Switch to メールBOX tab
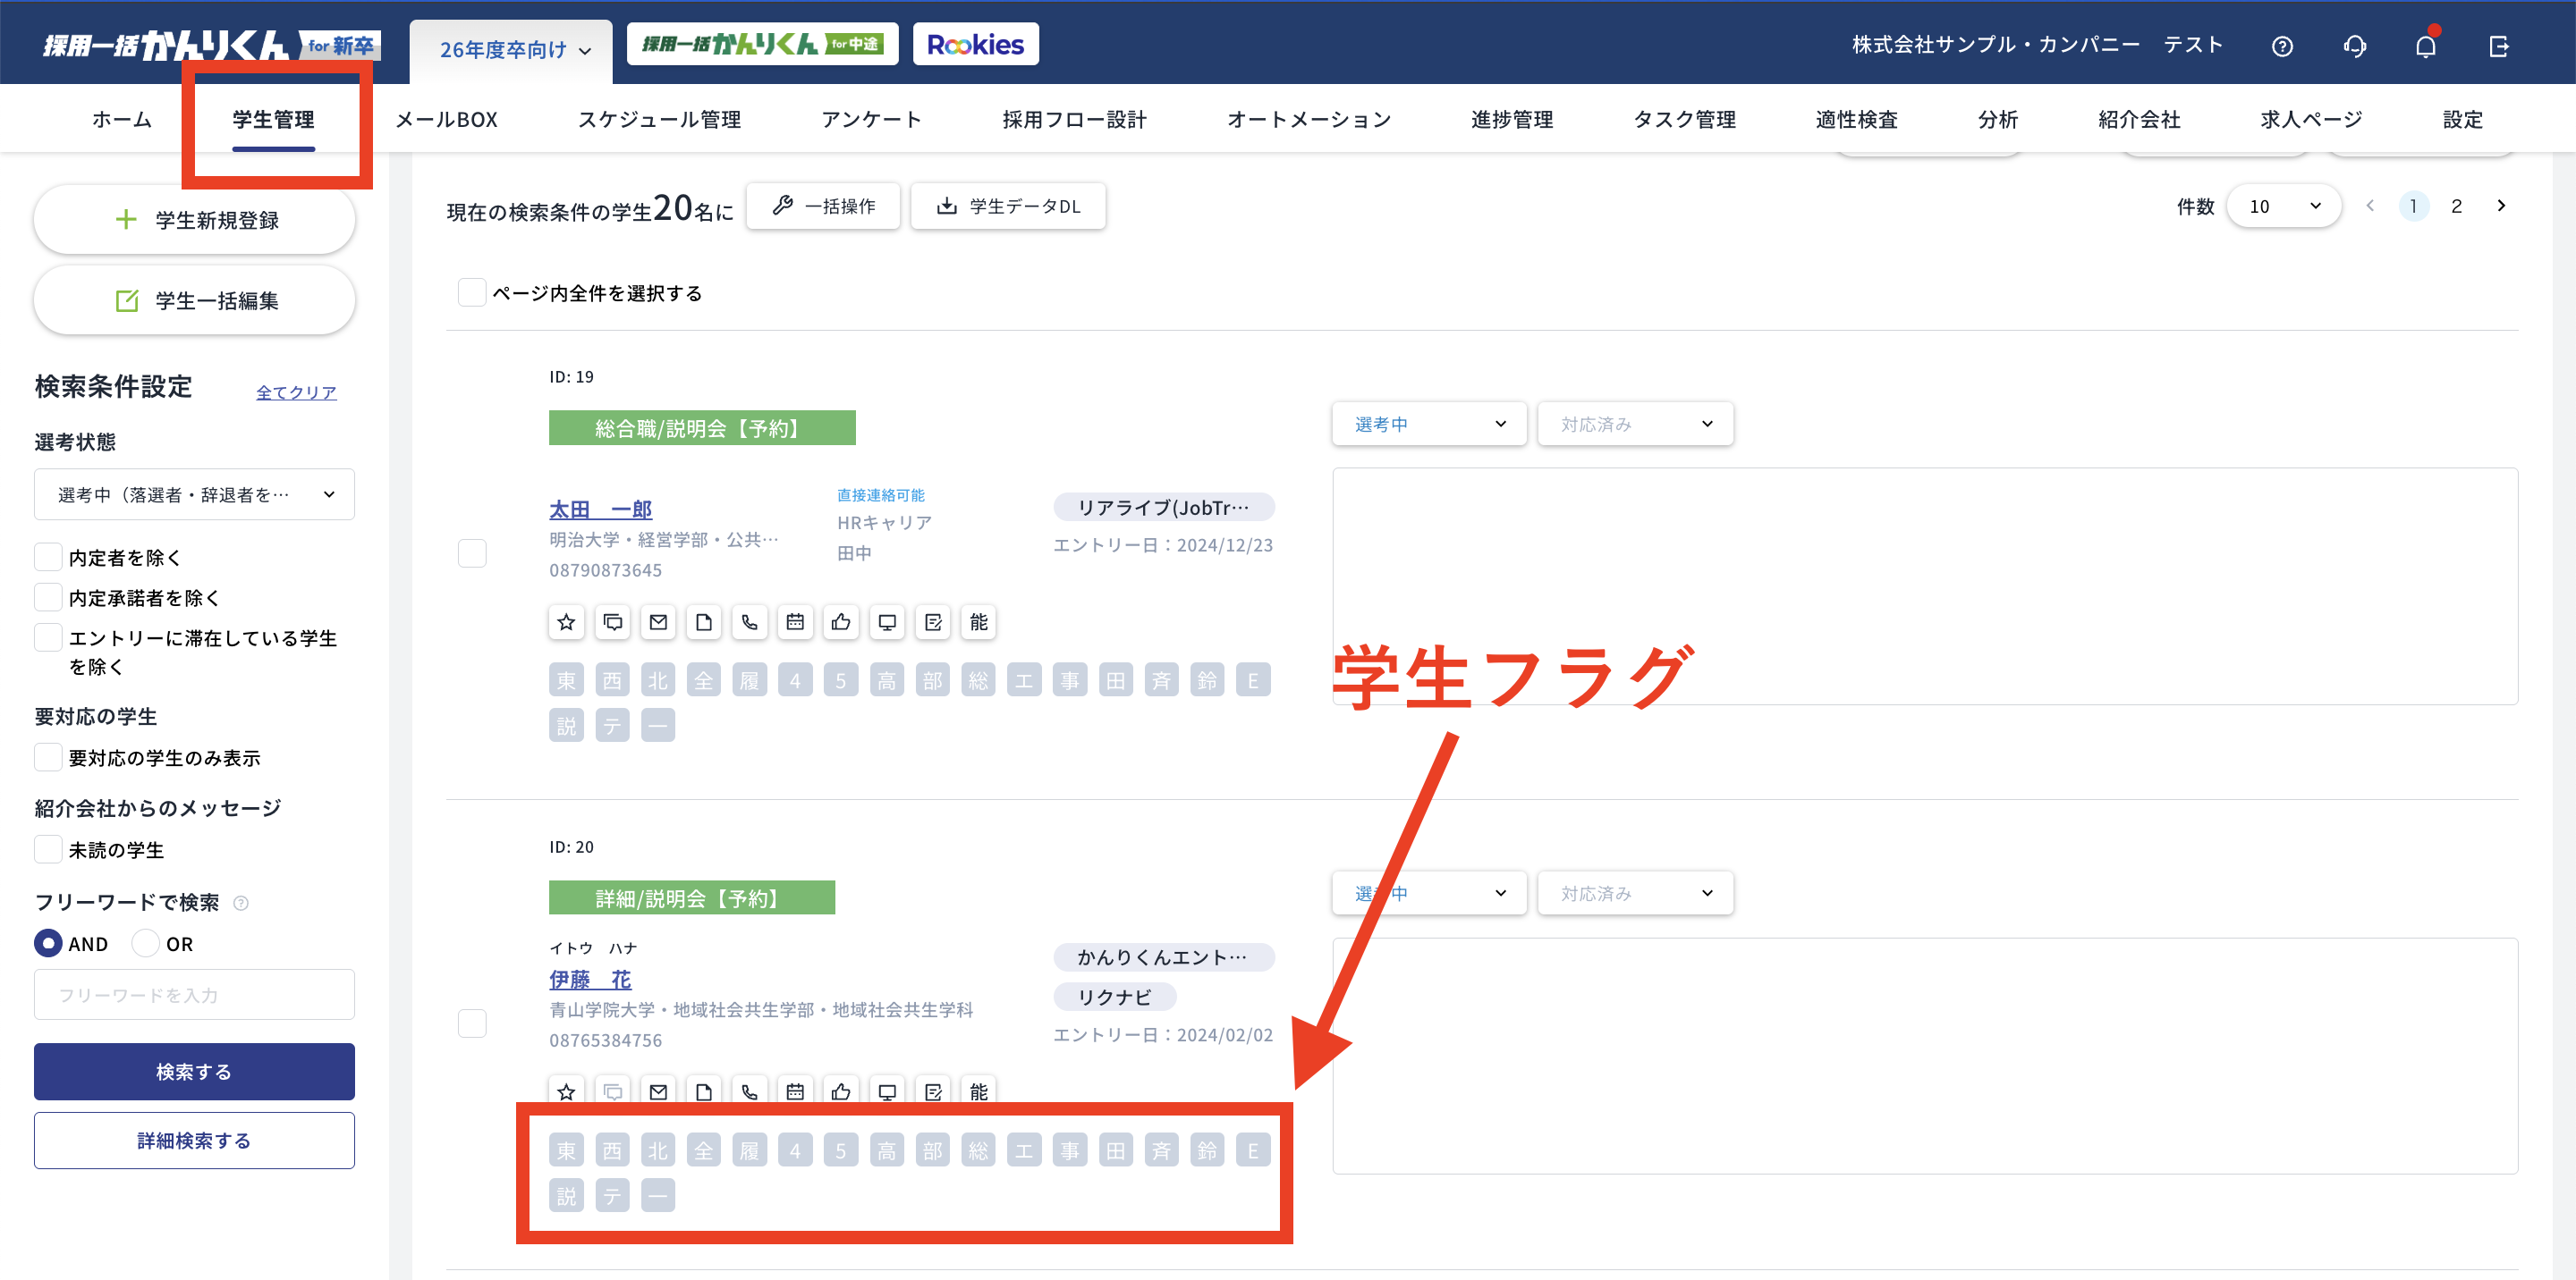 tap(446, 119)
